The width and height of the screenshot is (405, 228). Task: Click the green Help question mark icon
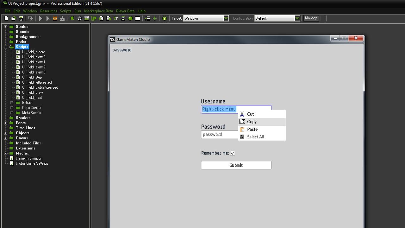click(165, 18)
